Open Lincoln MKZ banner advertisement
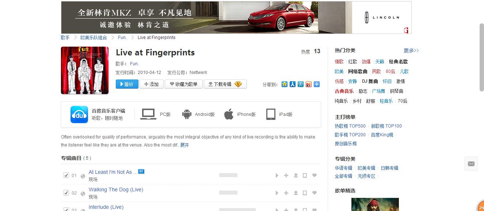Viewport: 484px width, 211px height. tap(236, 17)
